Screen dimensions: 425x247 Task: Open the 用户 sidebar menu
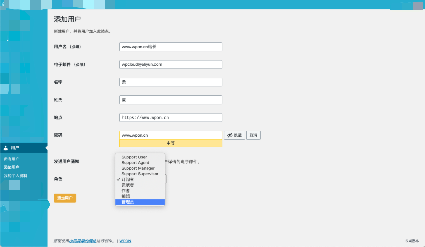(x=24, y=148)
